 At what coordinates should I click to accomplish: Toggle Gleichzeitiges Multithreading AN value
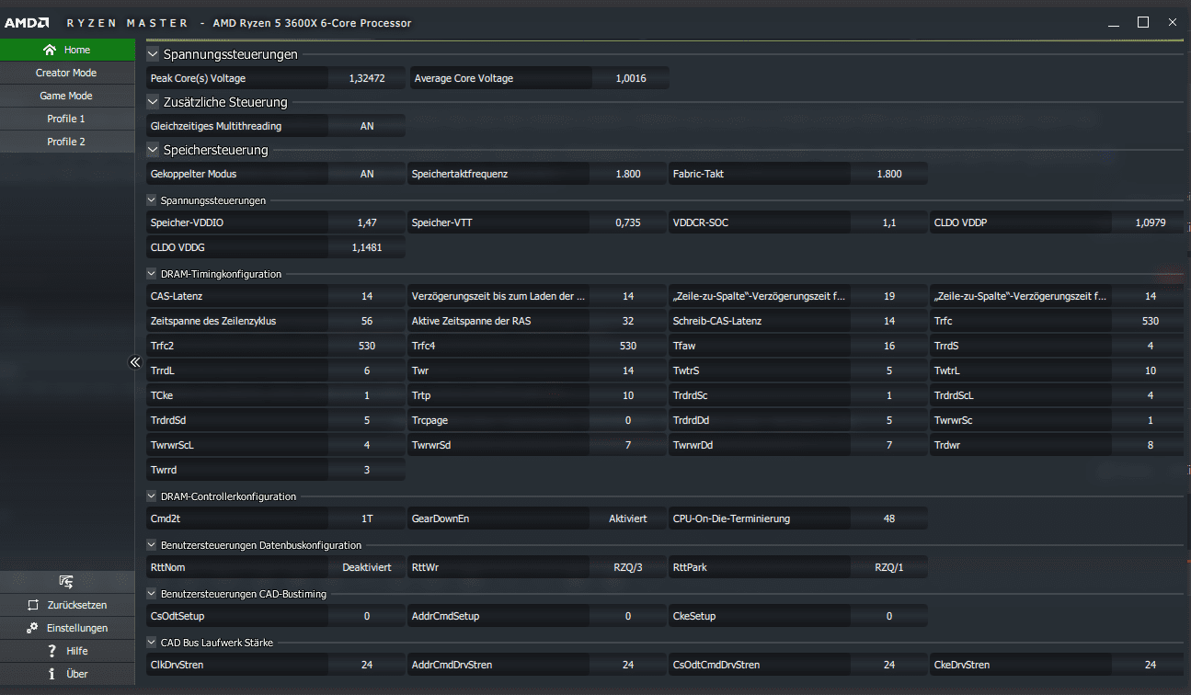pos(367,126)
